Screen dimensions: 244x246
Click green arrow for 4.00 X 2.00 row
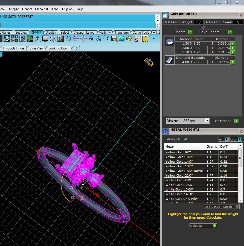(233, 62)
